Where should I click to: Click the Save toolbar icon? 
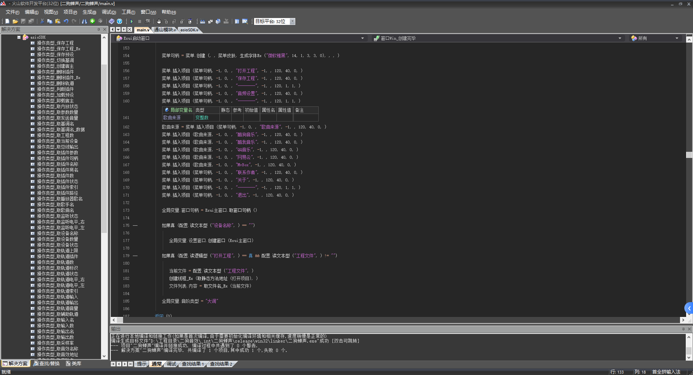click(x=23, y=21)
